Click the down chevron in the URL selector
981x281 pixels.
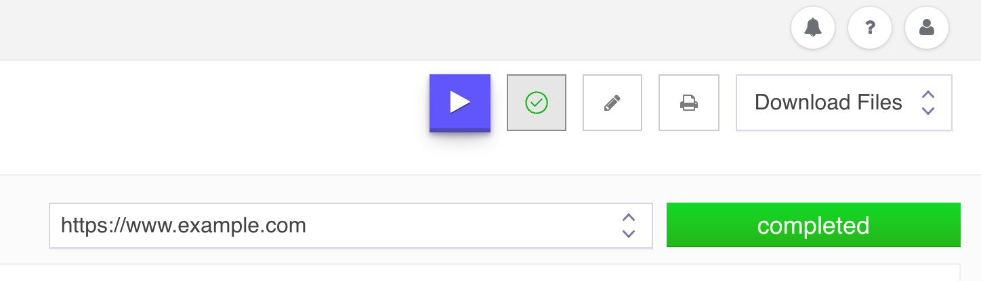[x=629, y=234]
